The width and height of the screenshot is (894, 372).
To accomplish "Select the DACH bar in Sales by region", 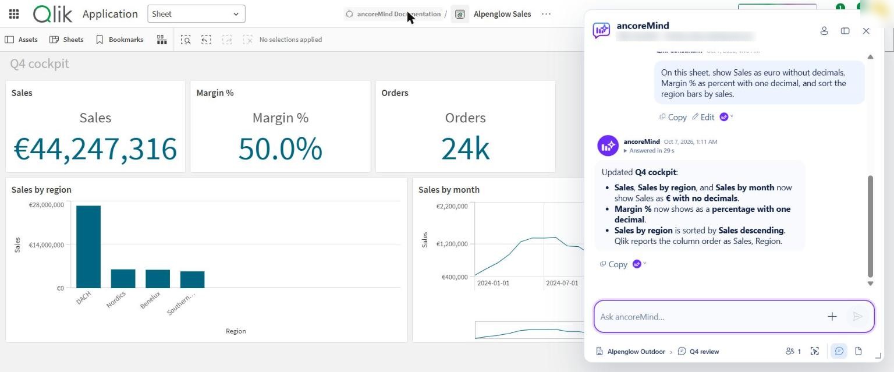I will pyautogui.click(x=88, y=247).
